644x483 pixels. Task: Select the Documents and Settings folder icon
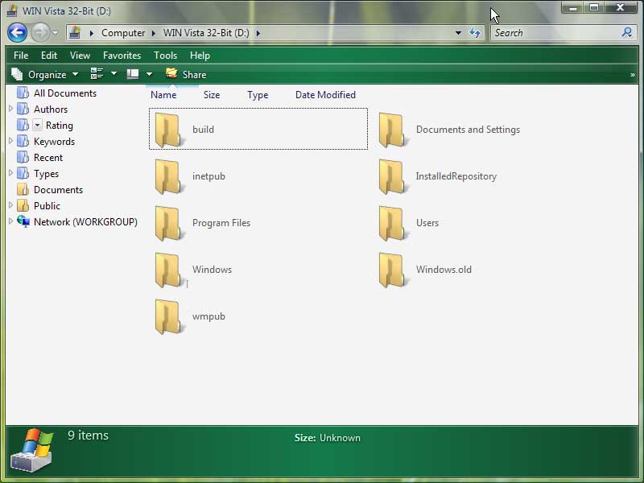[x=392, y=130]
